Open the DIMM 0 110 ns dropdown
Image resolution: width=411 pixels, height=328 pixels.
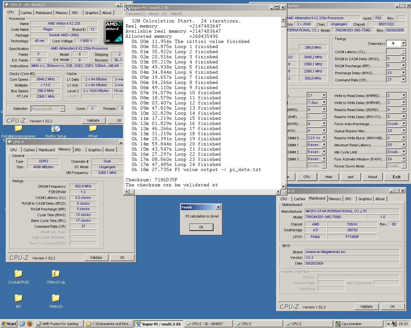pyautogui.click(x=324, y=138)
